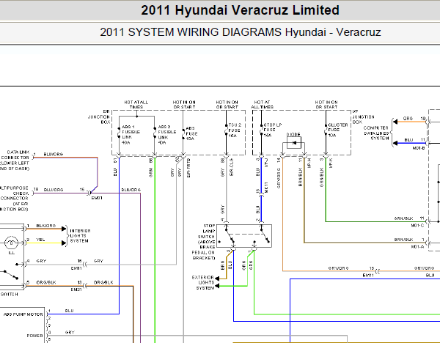Viewport: 440px width, 343px height.
Task: Click the 'ILL' label under the lamp
Action: tap(12, 253)
